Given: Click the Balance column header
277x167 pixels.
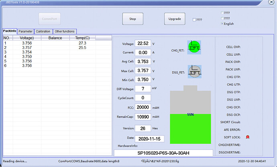Looking at the screenshot, I should click(x=55, y=38).
